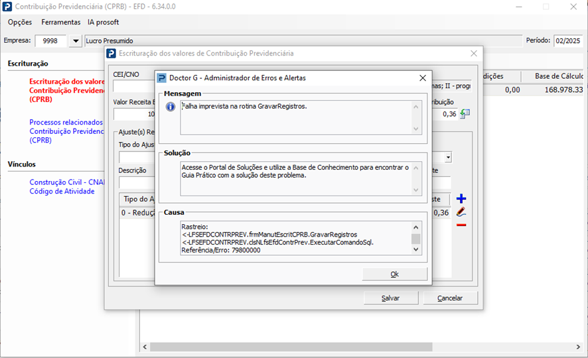This screenshot has width=588, height=358.
Task: Click the Cancelar button
Action: [x=451, y=298]
